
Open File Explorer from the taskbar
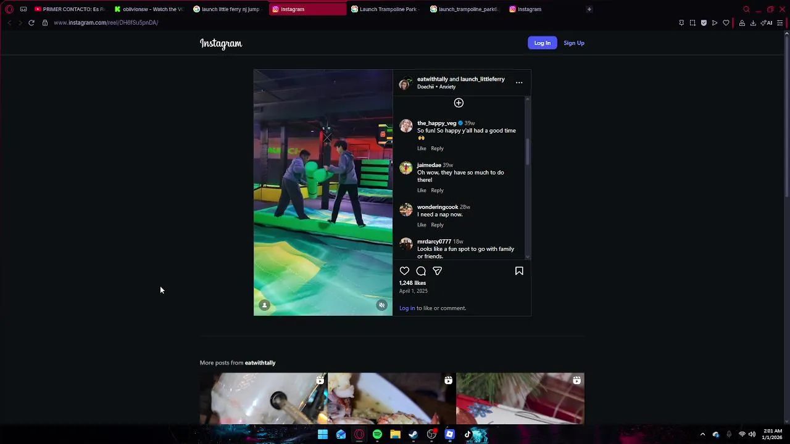click(x=395, y=435)
